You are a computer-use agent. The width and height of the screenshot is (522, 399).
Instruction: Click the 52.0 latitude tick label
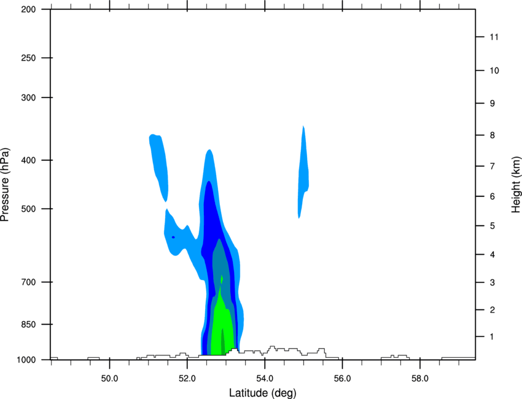[x=187, y=379]
